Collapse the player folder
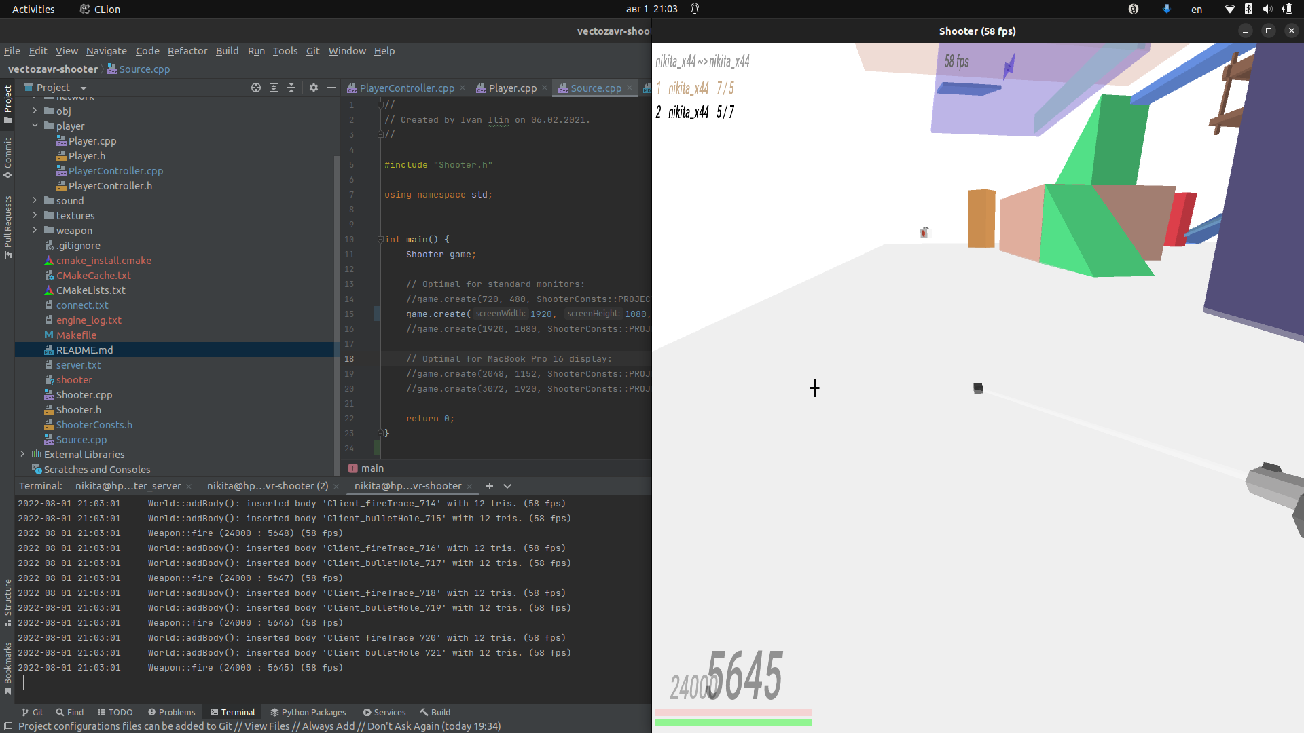The width and height of the screenshot is (1304, 733). [x=35, y=126]
